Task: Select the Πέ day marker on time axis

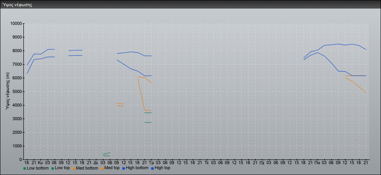Action: [x=262, y=162]
